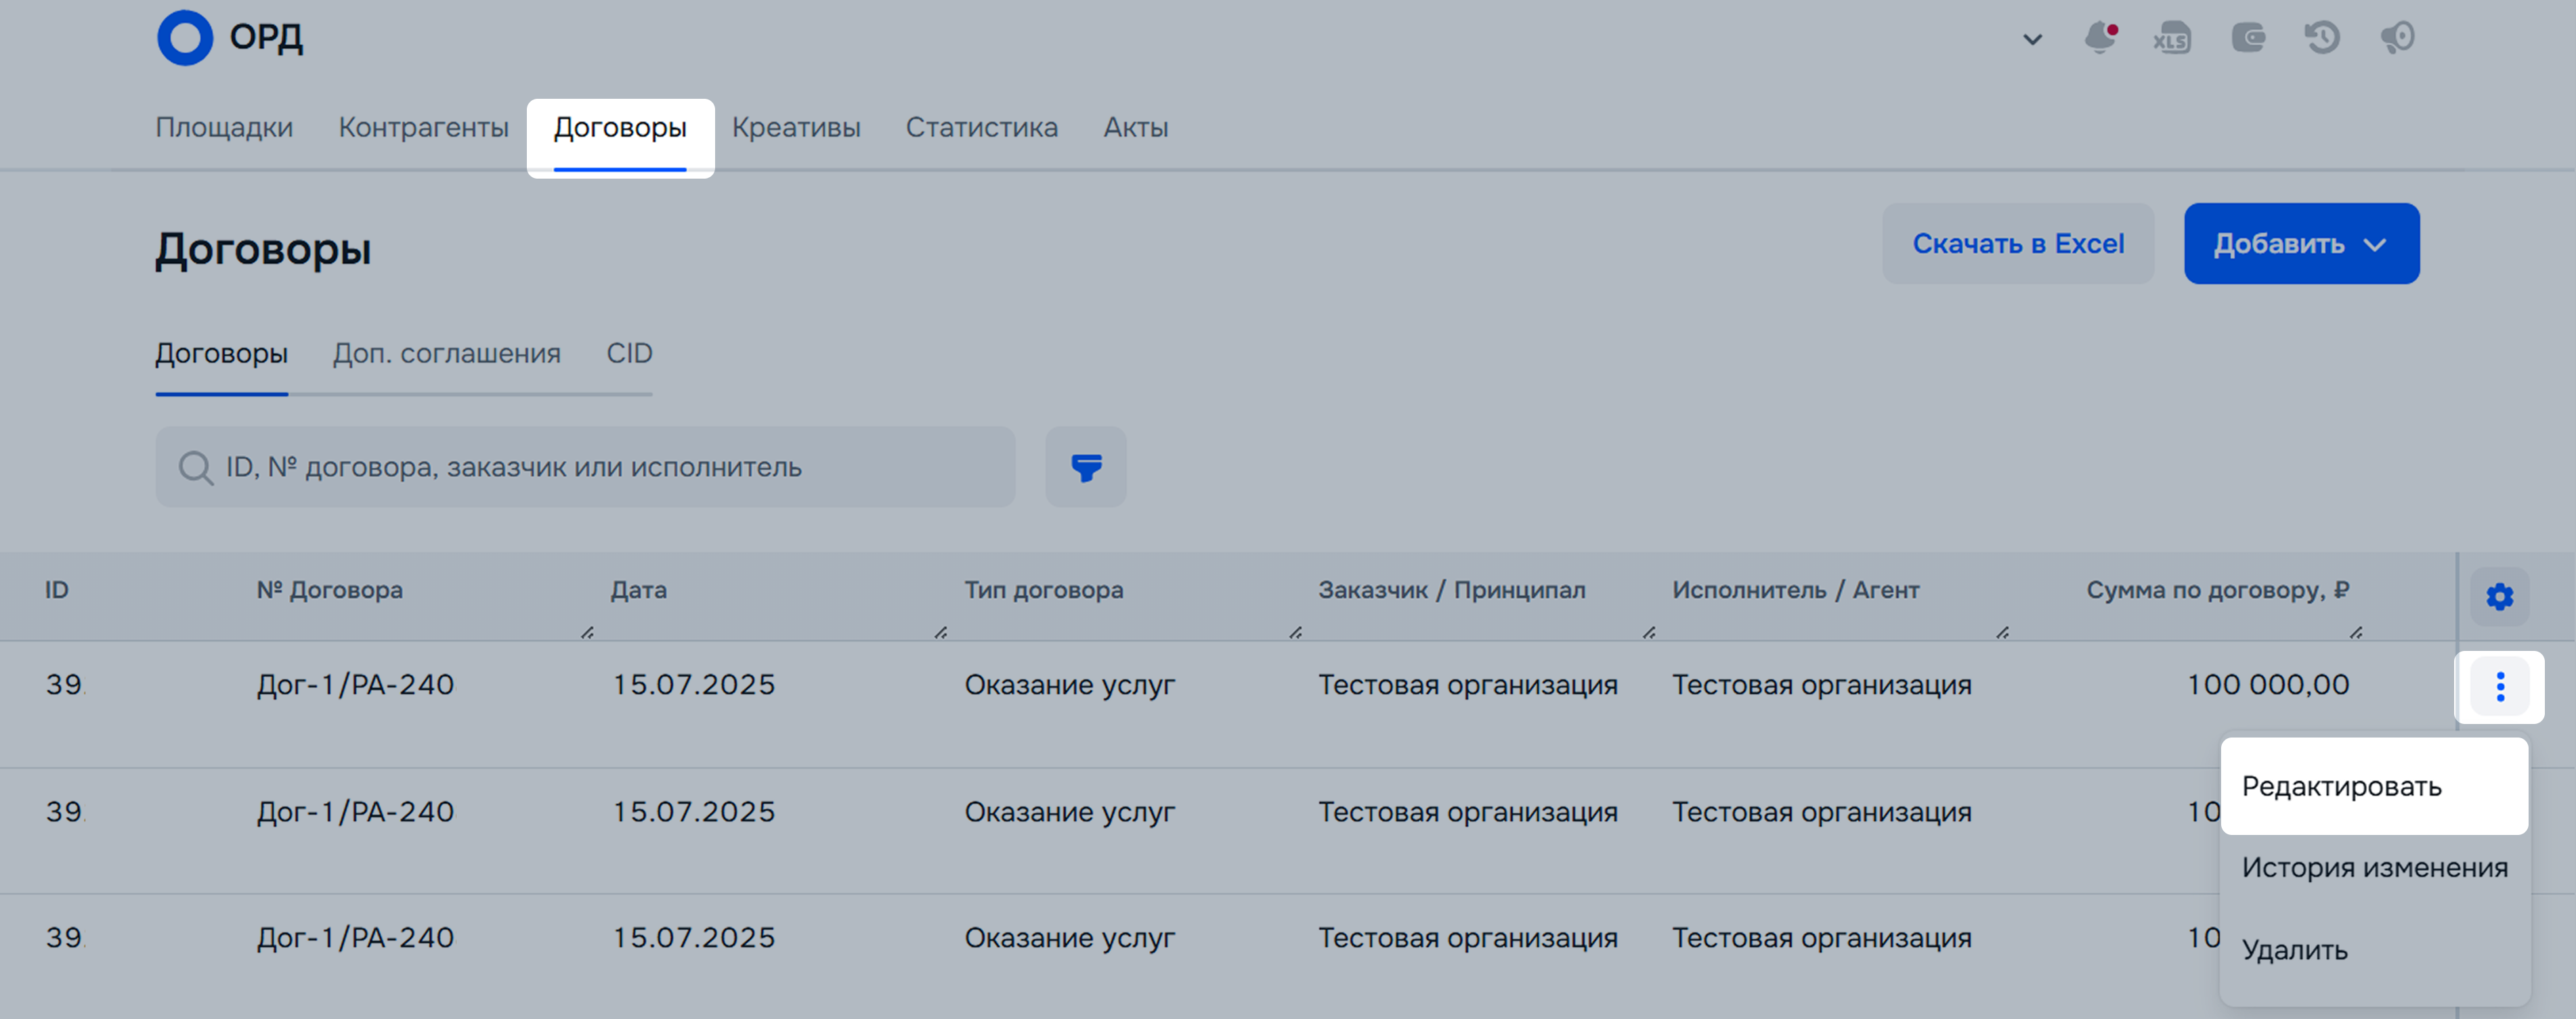This screenshot has width=2576, height=1019.
Task: Go to Статистика tab
Action: (982, 128)
